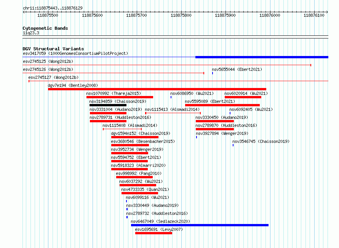Click nsv4733335 (Quan2021) label
The height and width of the screenshot is (248, 339).
(x=145, y=189)
